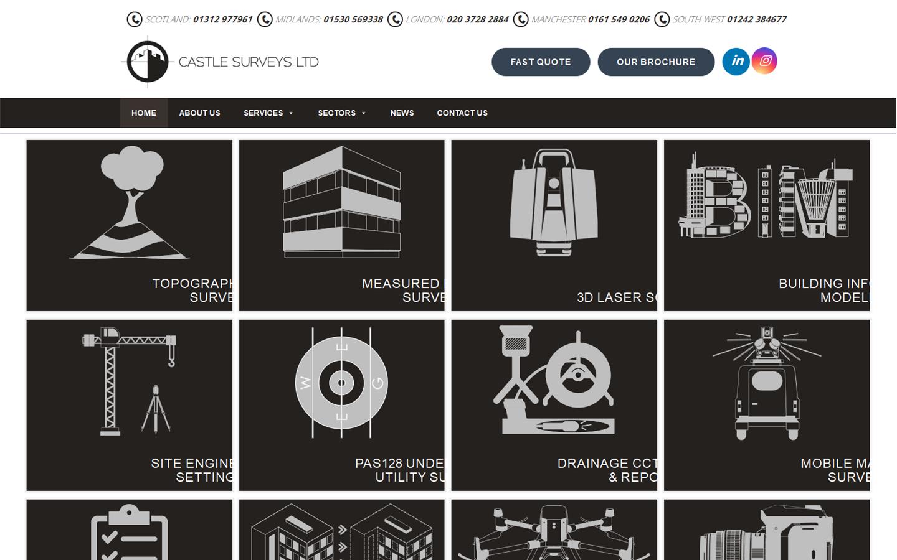Click the Castle Surveys Ltd logo

[220, 62]
